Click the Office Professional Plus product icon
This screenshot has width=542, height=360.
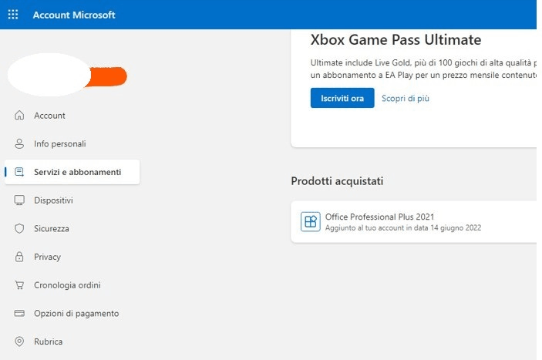[x=311, y=221]
